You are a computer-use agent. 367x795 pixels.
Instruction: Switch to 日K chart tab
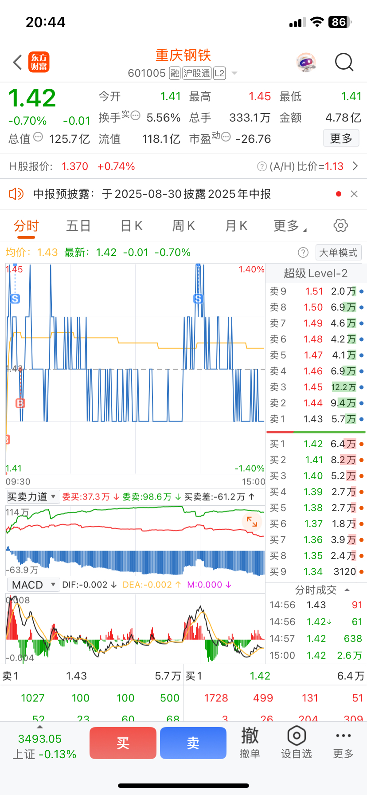pos(132,226)
